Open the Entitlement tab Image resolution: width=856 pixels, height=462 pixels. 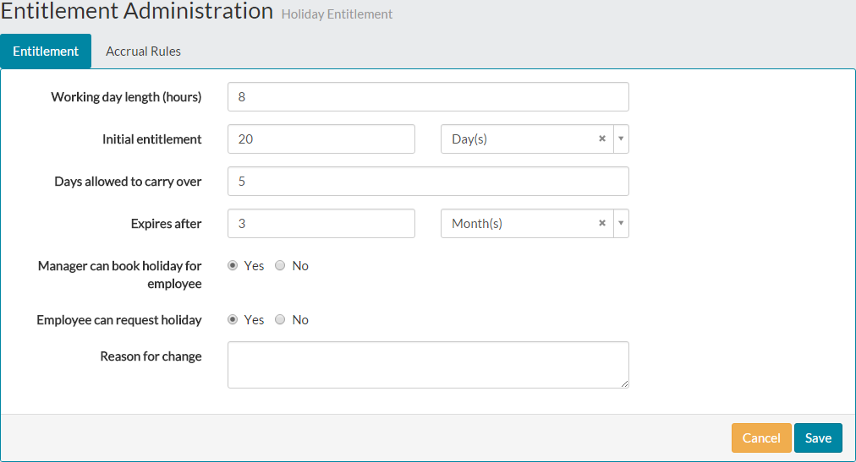point(46,52)
